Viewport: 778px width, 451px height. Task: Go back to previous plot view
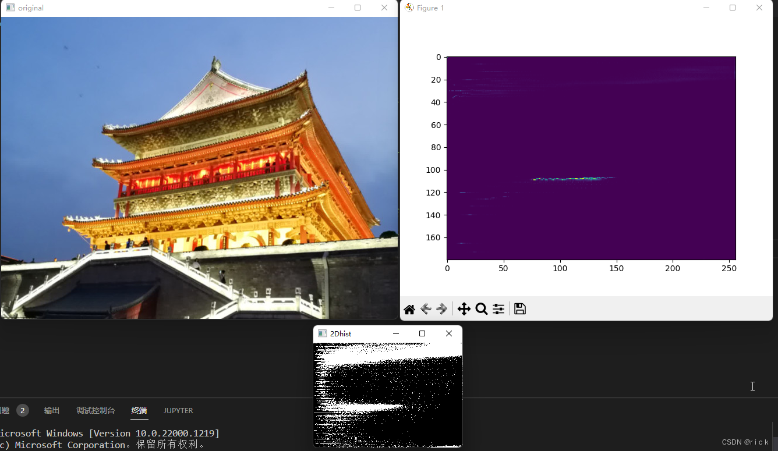tap(426, 309)
